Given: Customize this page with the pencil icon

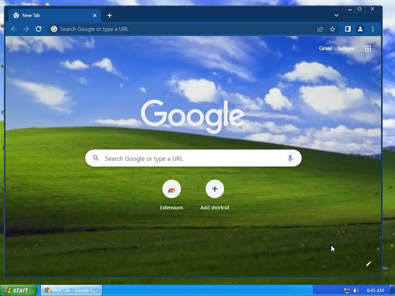Looking at the screenshot, I should 368,264.
